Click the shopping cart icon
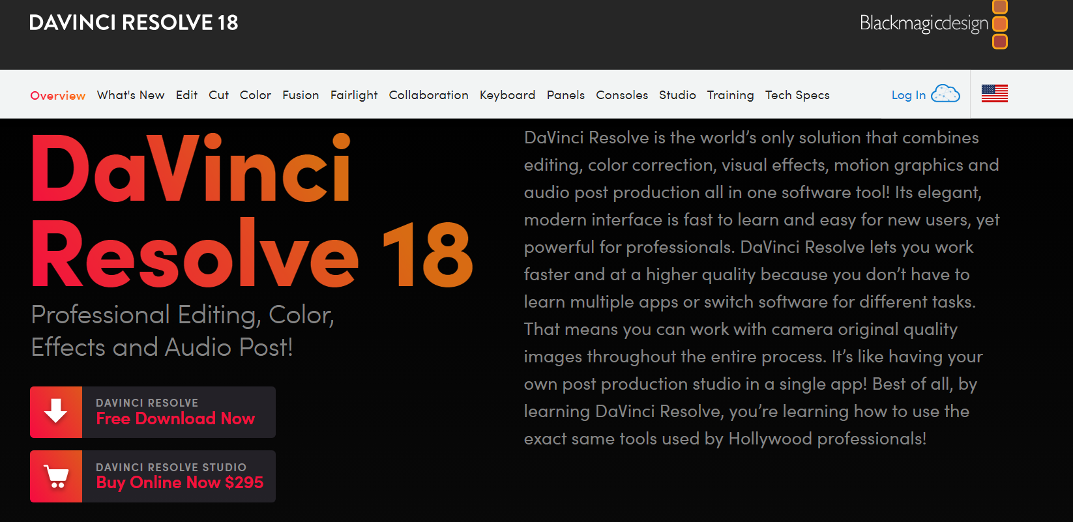Screen dimensions: 1073x522 coord(56,476)
